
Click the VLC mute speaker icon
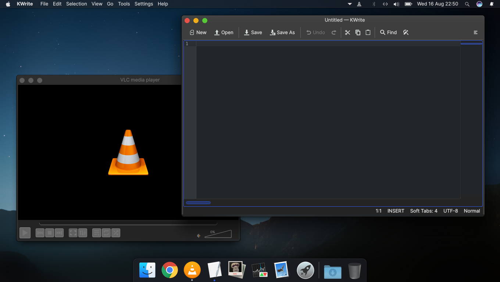pos(199,236)
